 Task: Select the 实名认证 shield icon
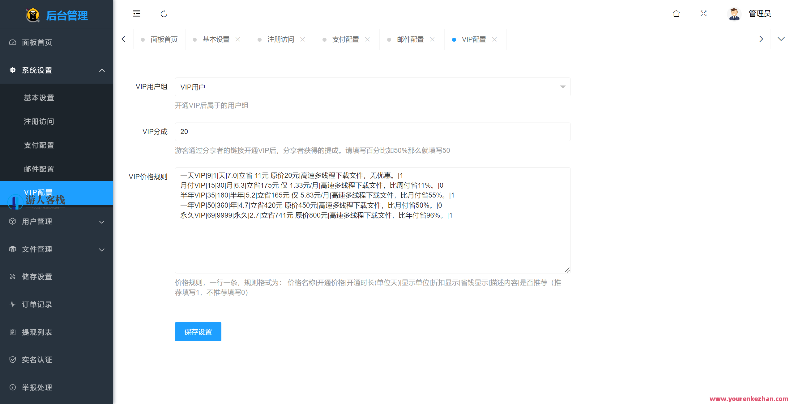point(13,360)
